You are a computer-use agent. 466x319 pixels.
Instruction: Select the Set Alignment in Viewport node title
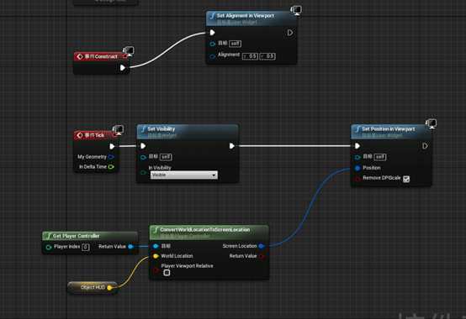click(245, 16)
